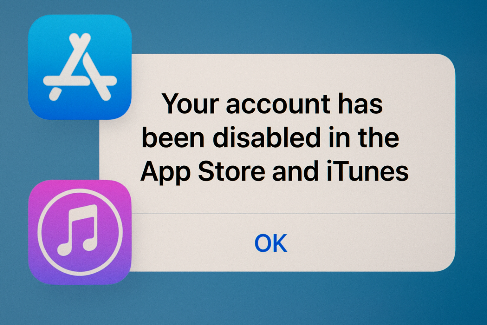The width and height of the screenshot is (487, 325).
Task: Click the divider line above OK
Action: (293, 213)
